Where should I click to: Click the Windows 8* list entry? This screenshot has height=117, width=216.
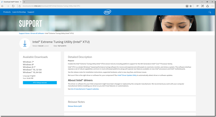point(28,65)
